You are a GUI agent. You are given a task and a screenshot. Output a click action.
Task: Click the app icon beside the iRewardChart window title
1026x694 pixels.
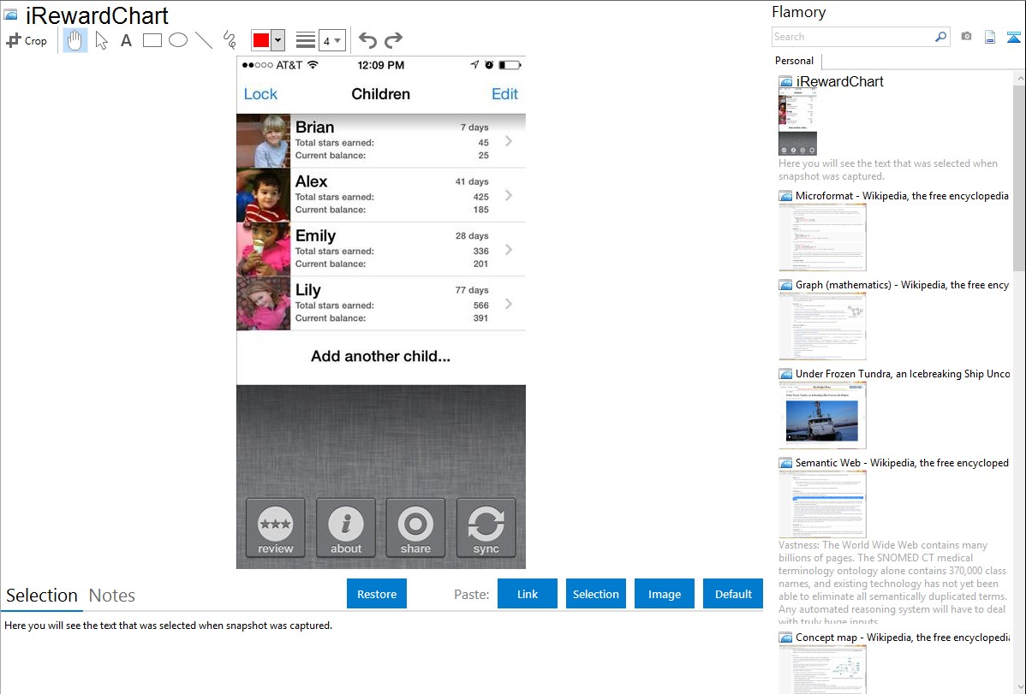point(11,15)
